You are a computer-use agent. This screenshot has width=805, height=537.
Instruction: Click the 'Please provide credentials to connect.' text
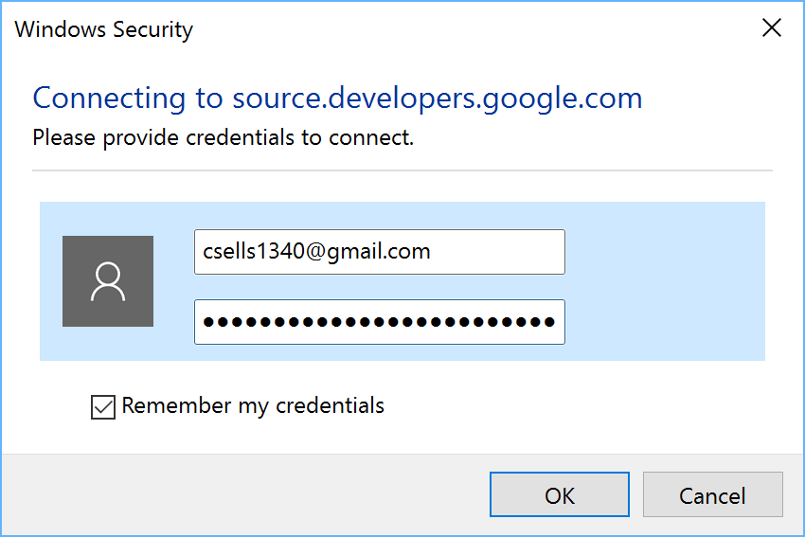pyautogui.click(x=223, y=137)
